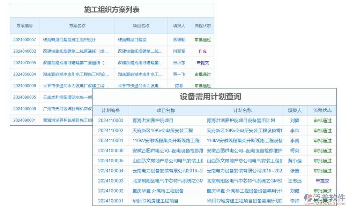
Task: Sort by 方案编号 column header
Action: pos(25,26)
